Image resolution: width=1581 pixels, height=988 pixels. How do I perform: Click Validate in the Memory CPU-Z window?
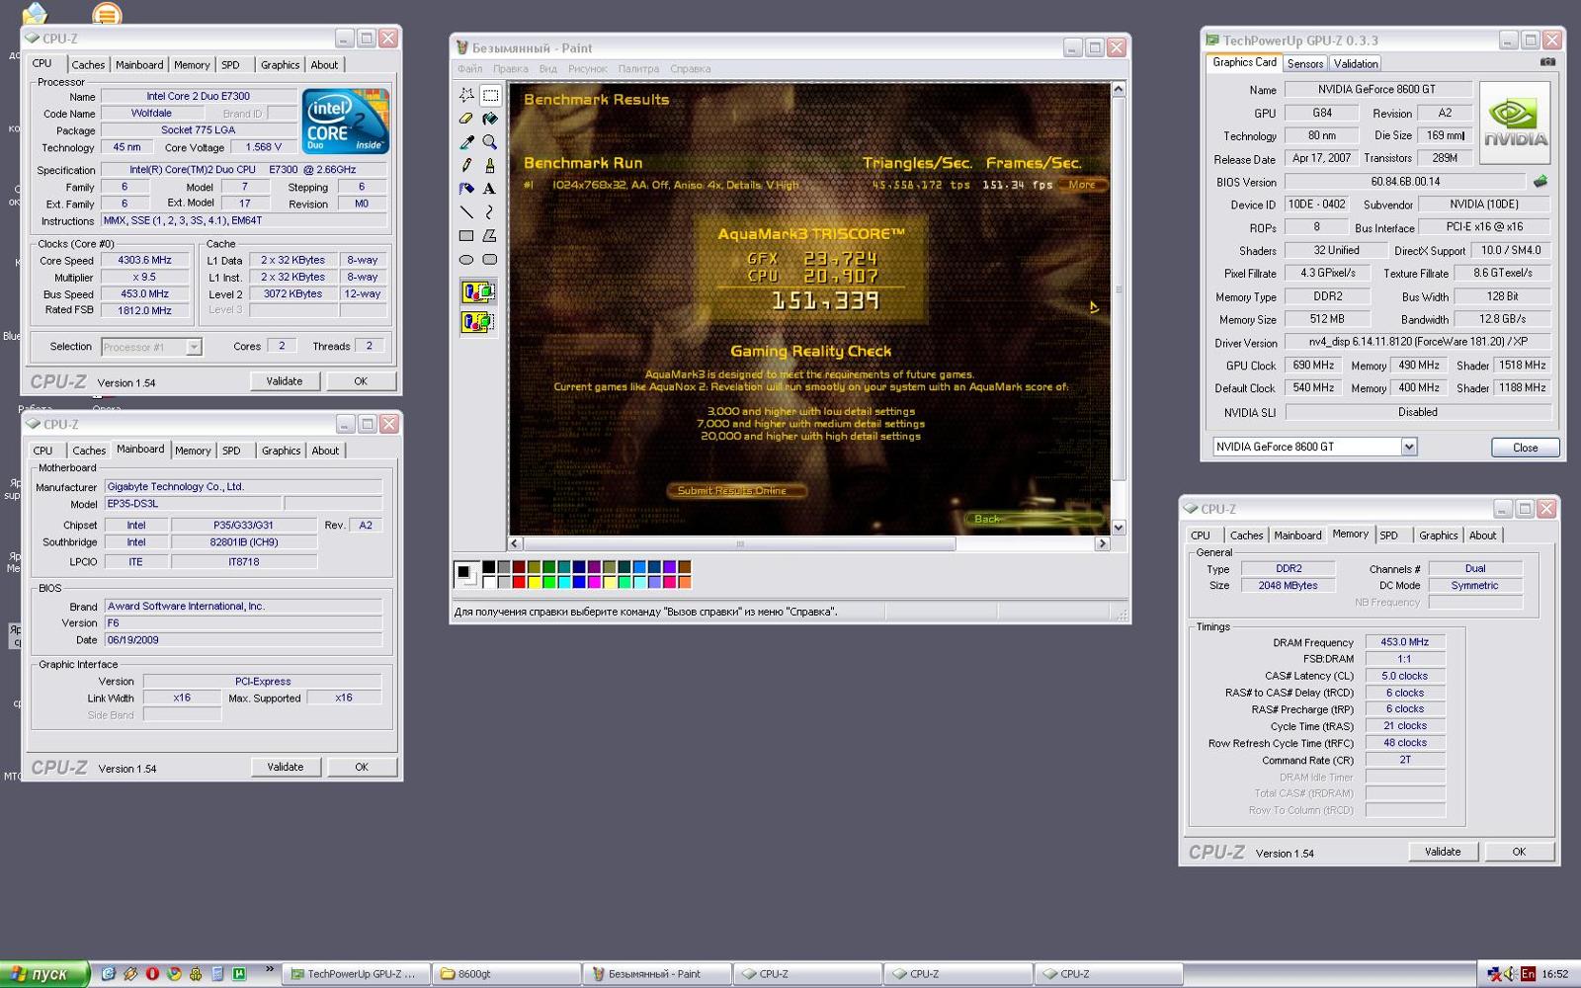pyautogui.click(x=1443, y=852)
